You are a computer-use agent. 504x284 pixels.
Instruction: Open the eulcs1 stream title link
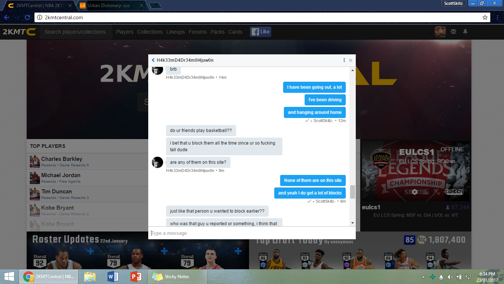pos(371,207)
